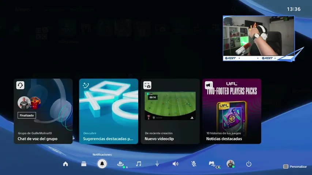Open the Music note icon
Viewport: 312px width, 175px height.
point(139,164)
